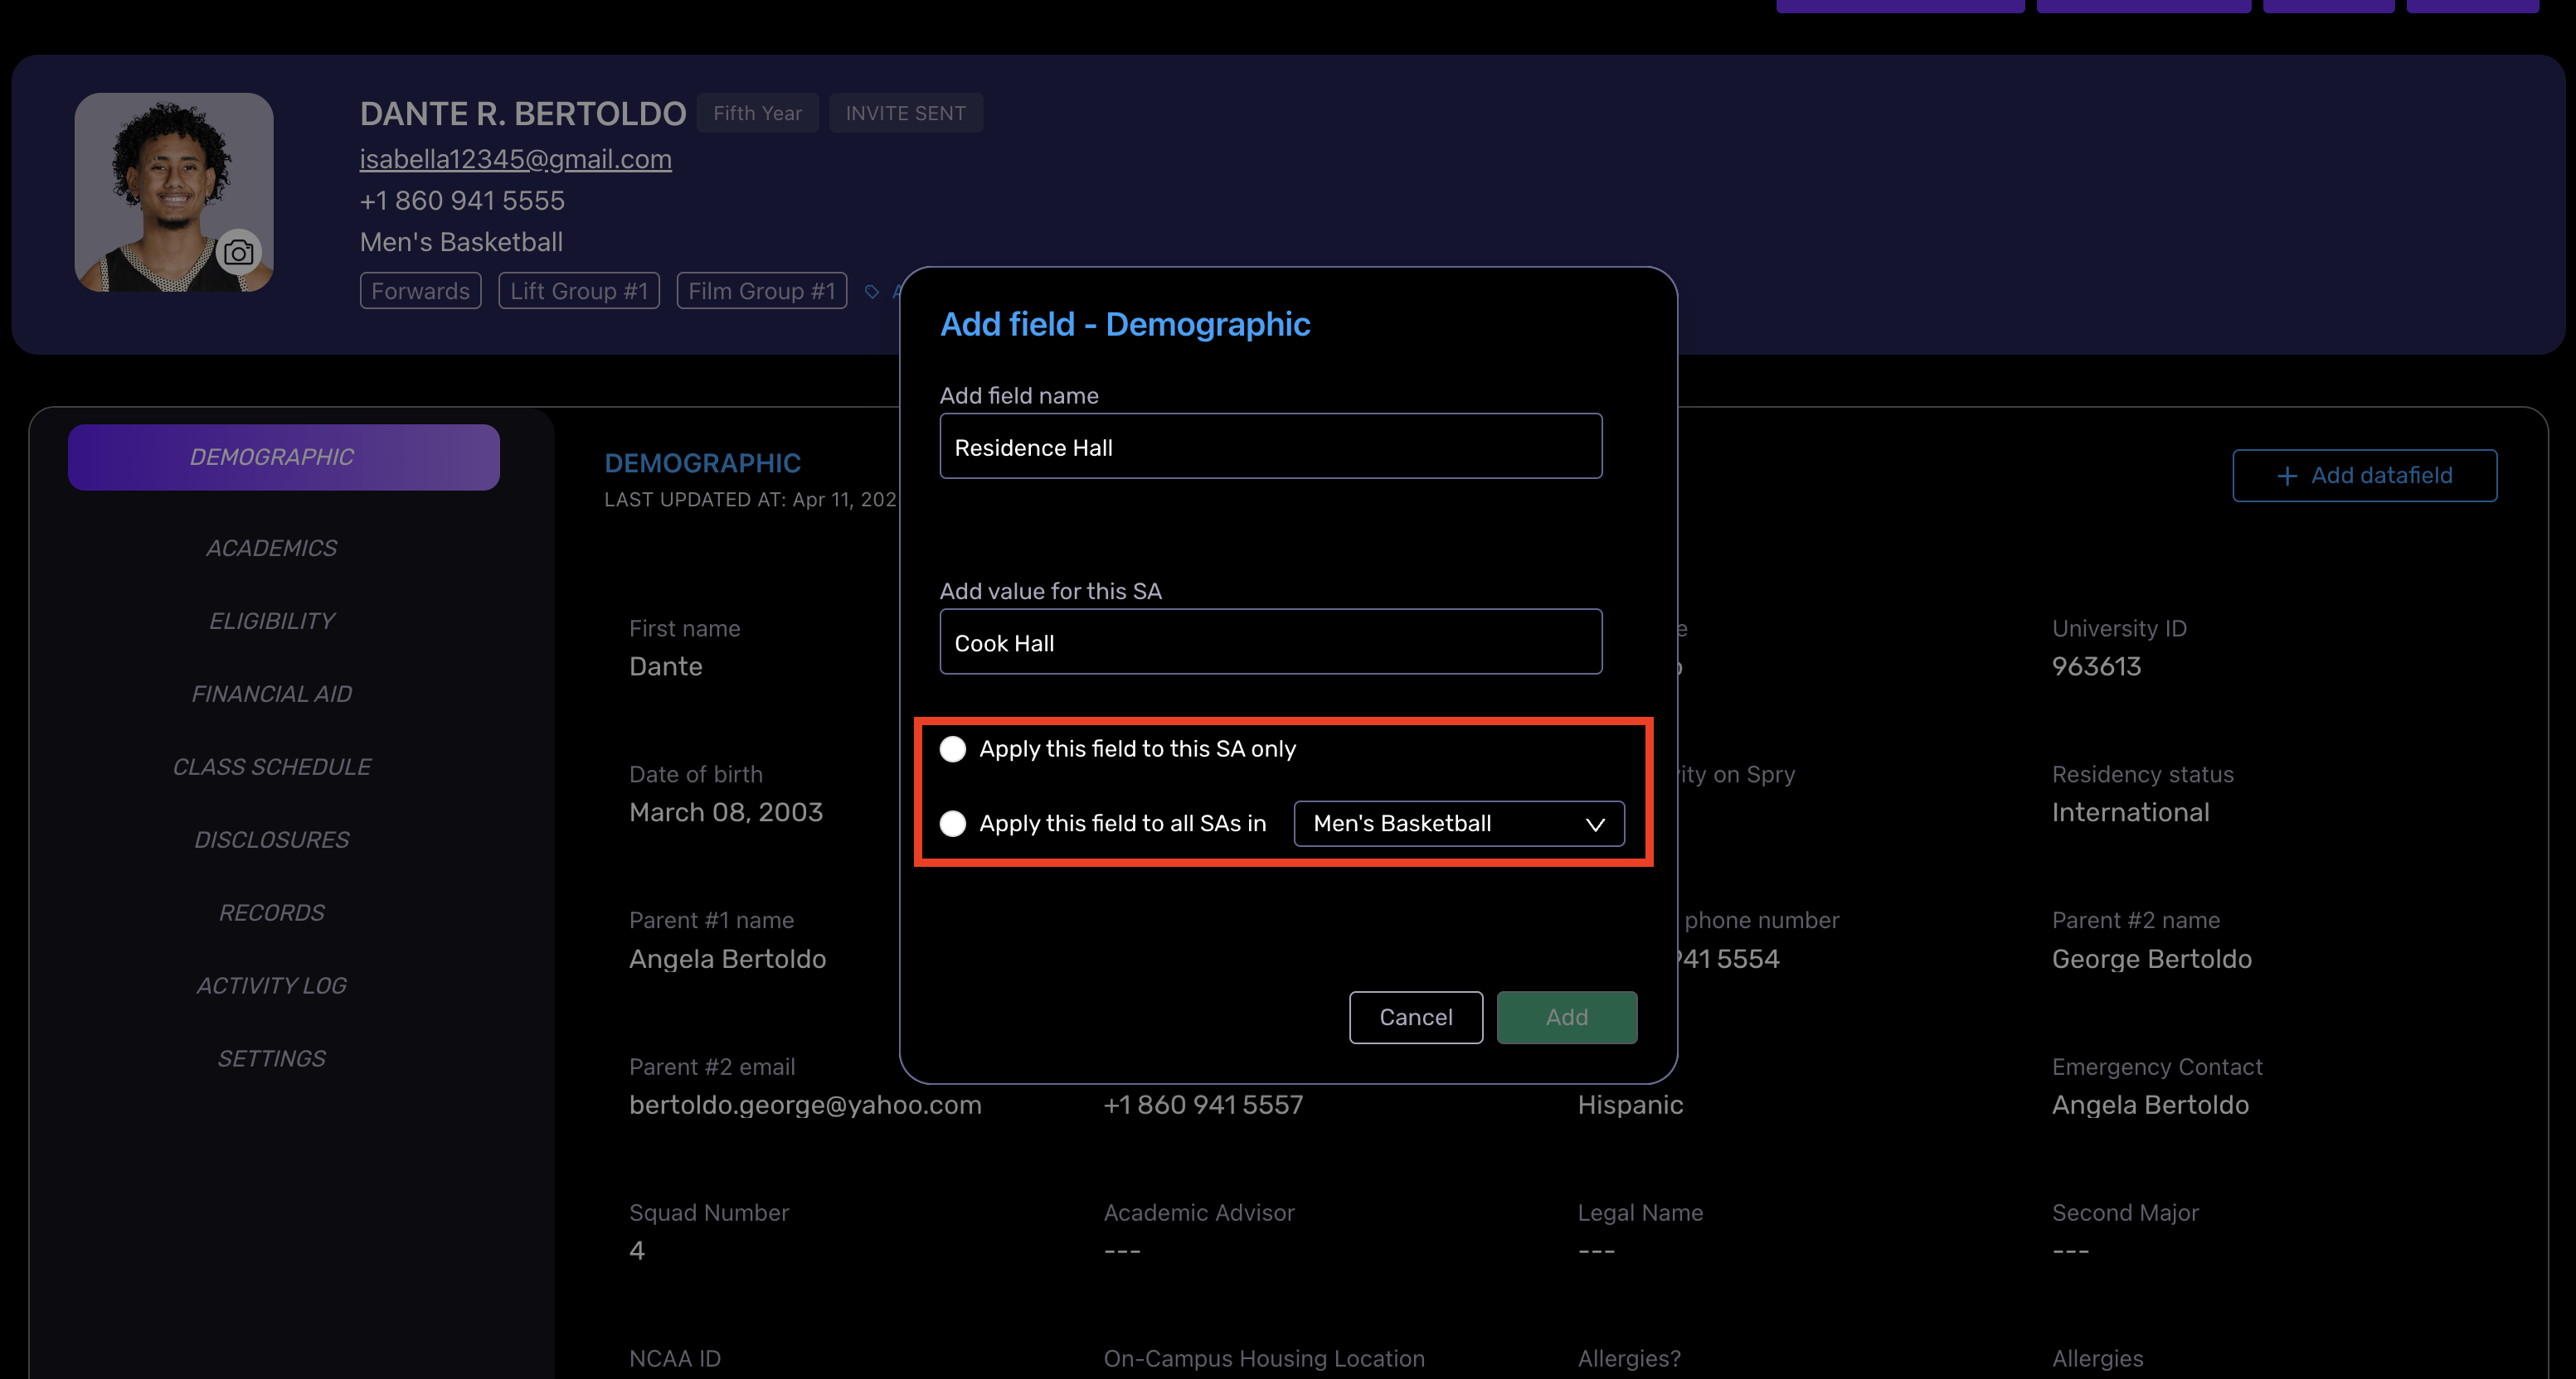Open the isabella12345@gmail.com email link
This screenshot has height=1379, width=2576.
tap(516, 159)
